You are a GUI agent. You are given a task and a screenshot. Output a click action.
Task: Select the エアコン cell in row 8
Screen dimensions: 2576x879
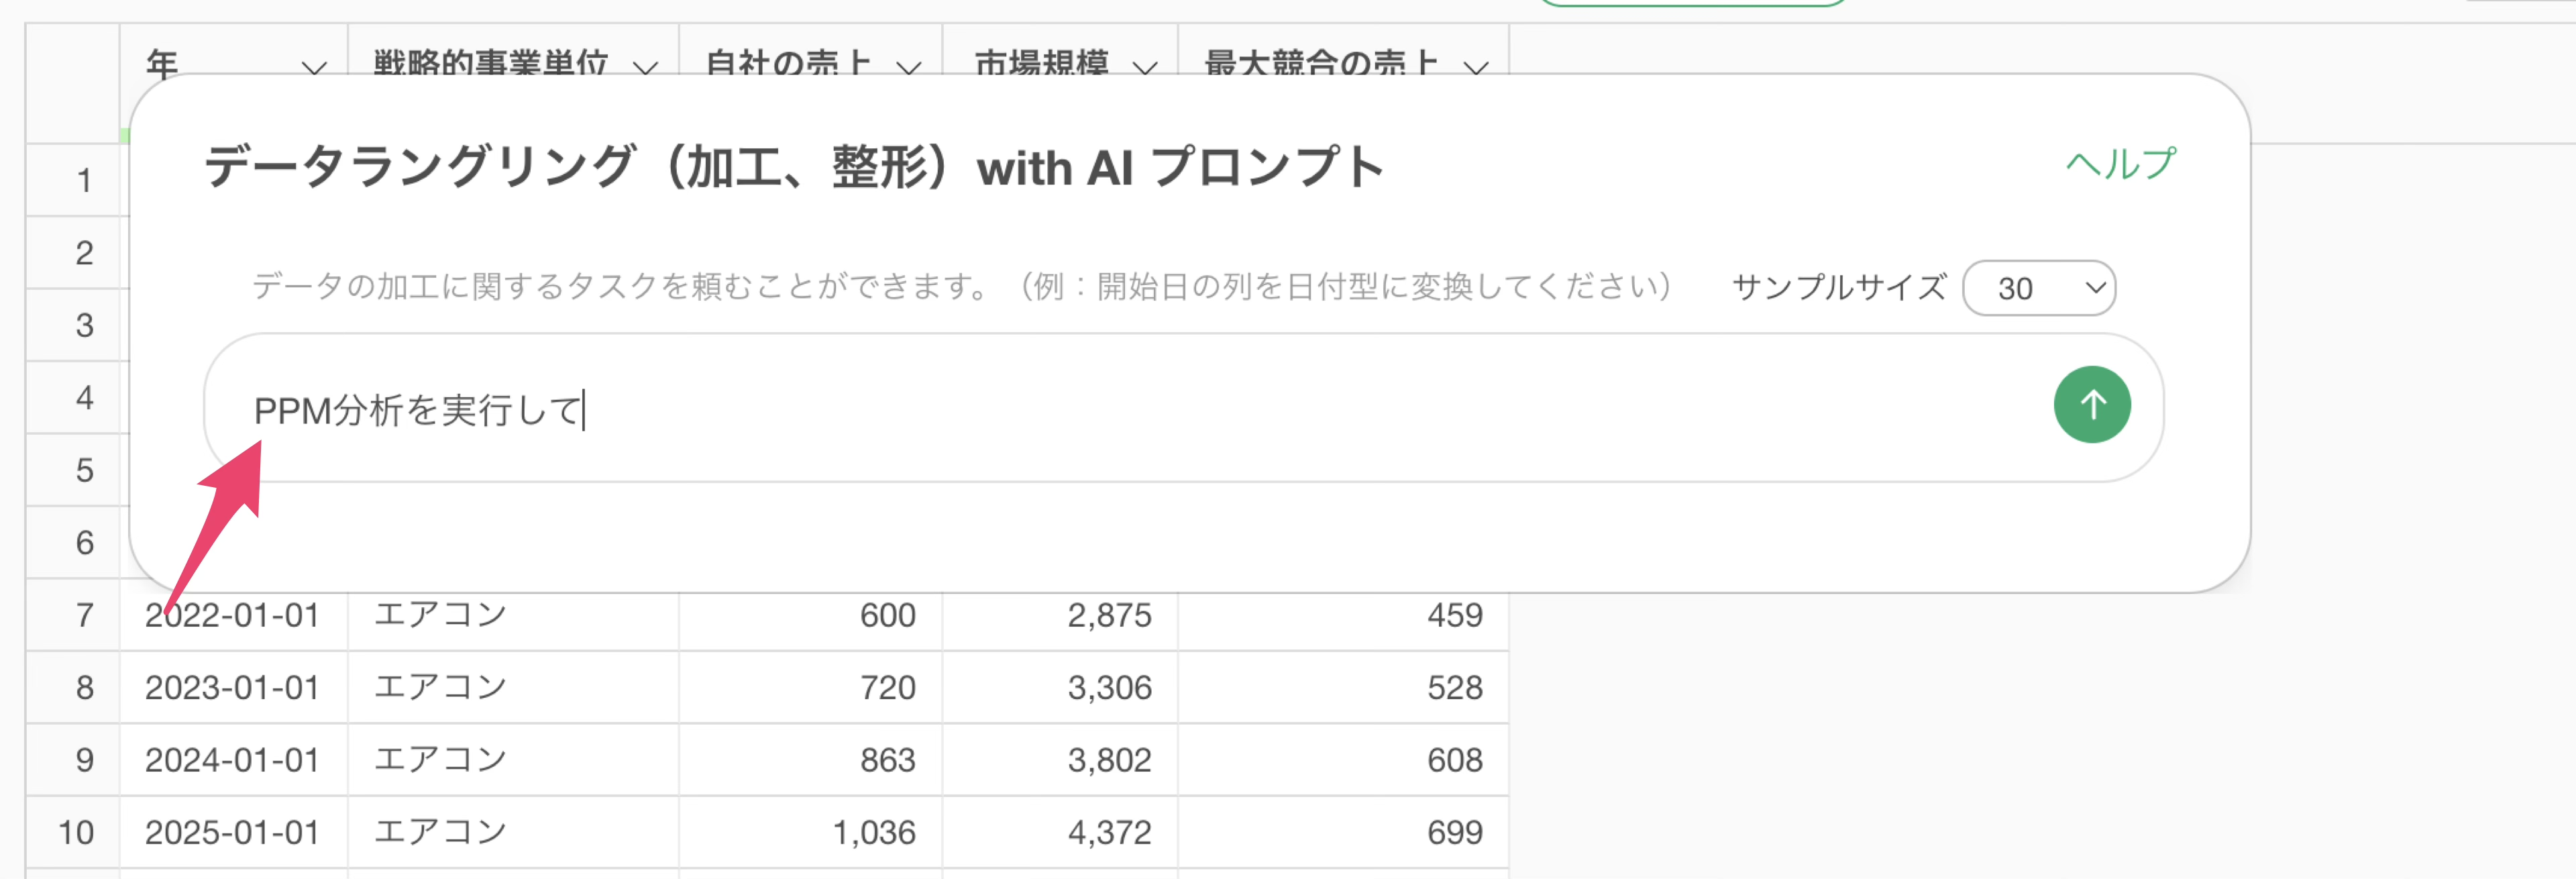point(440,688)
